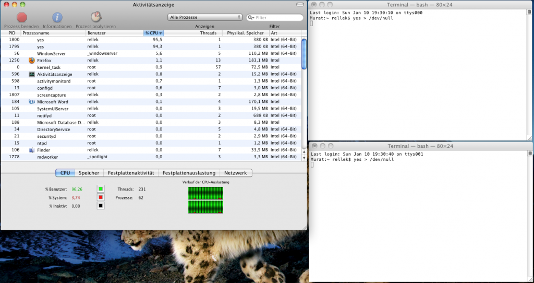Click the Prozessname column header
This screenshot has width=534, height=283.
coord(54,33)
